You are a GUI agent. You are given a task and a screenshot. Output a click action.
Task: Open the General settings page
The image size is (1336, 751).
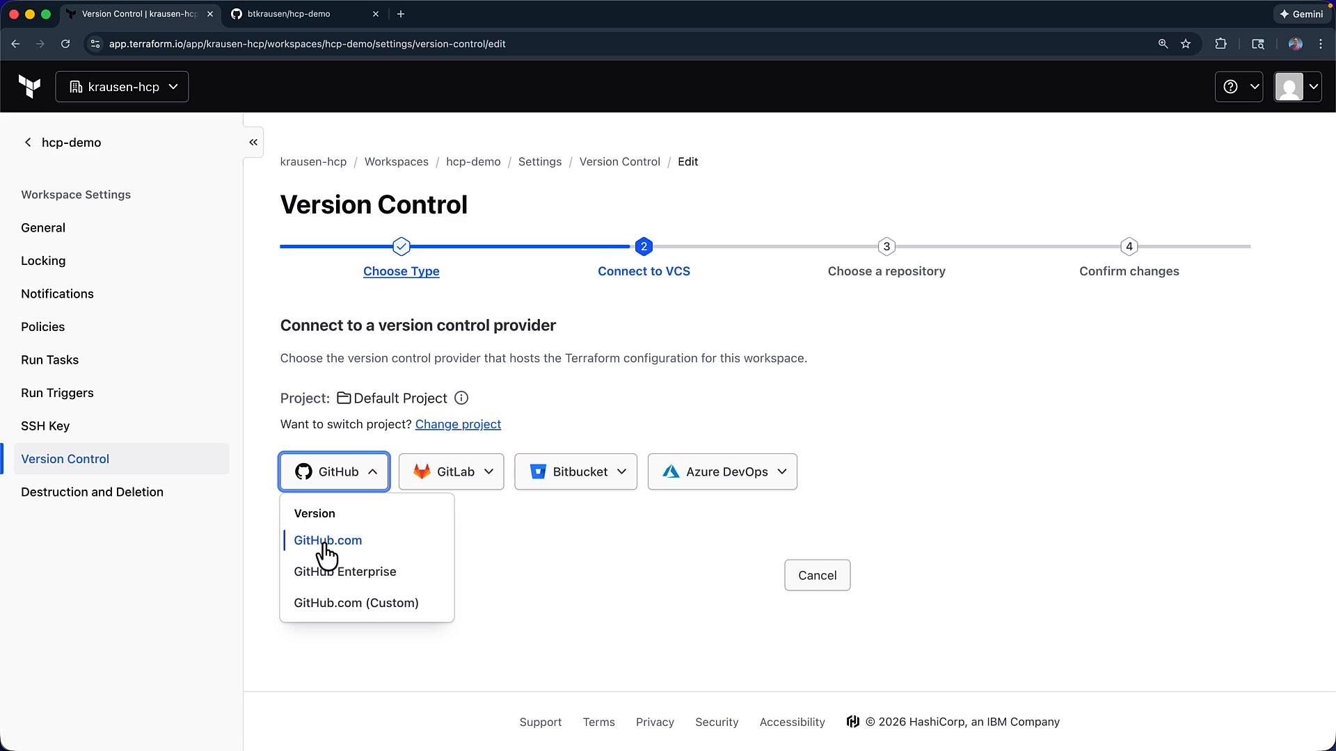click(x=43, y=228)
